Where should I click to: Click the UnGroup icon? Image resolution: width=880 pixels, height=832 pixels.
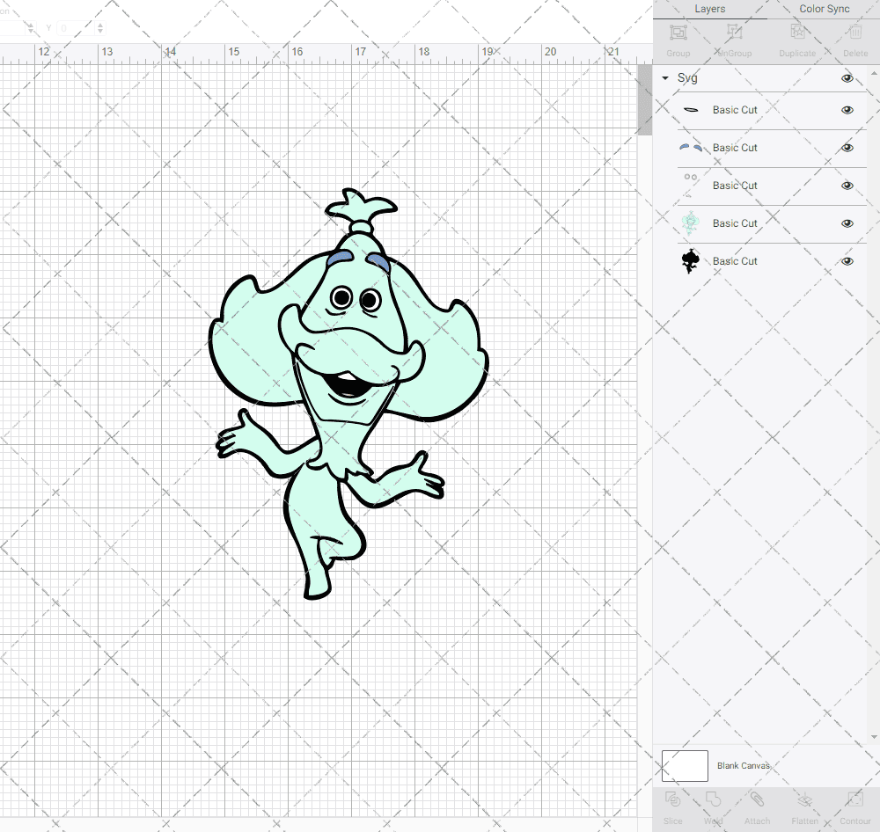733,33
